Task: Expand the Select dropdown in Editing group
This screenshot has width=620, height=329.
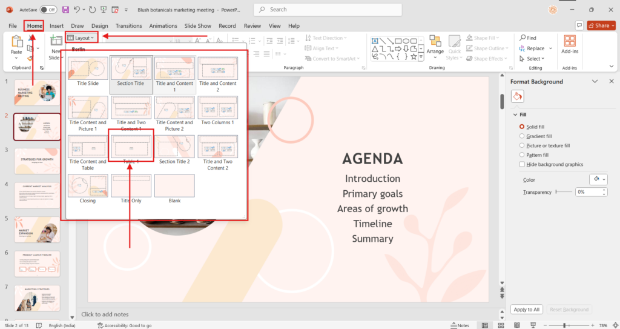Action: pyautogui.click(x=530, y=59)
